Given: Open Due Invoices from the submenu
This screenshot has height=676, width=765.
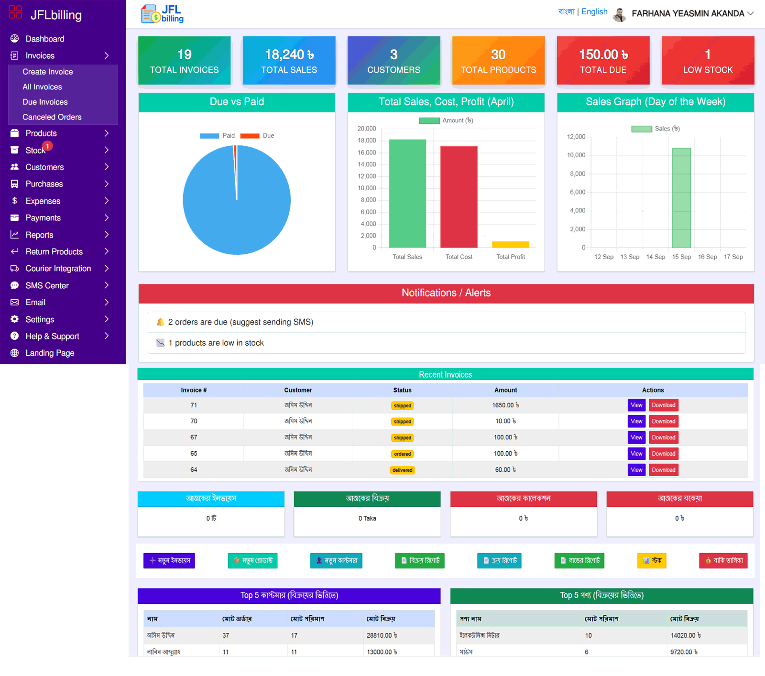Looking at the screenshot, I should pos(45,102).
